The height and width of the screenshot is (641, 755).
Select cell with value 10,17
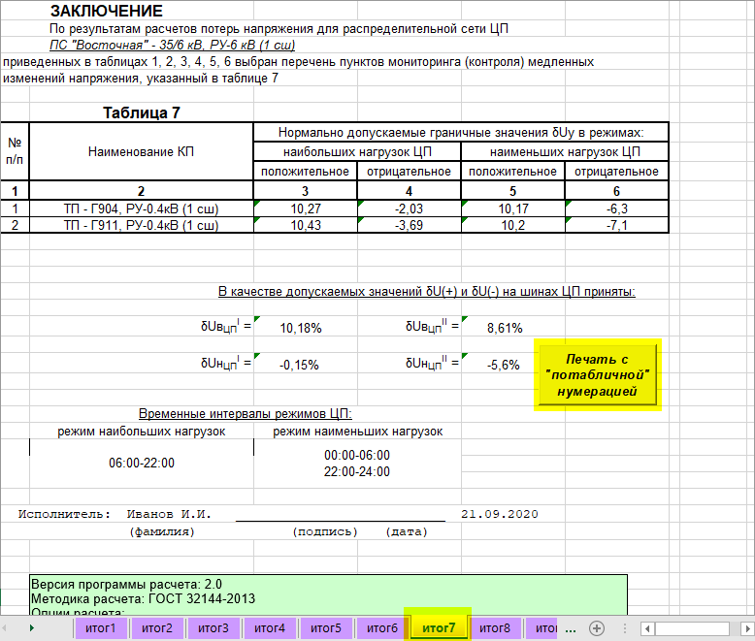[512, 208]
